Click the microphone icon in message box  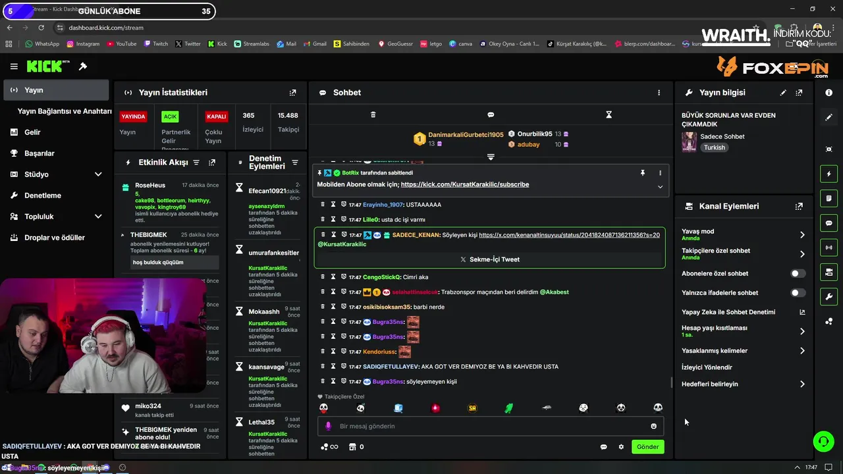(328, 426)
